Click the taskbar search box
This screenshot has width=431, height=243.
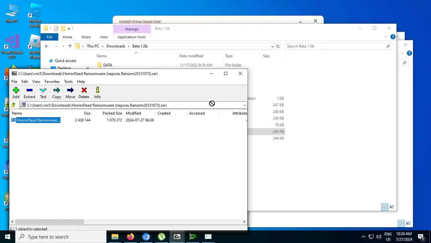click(61, 237)
